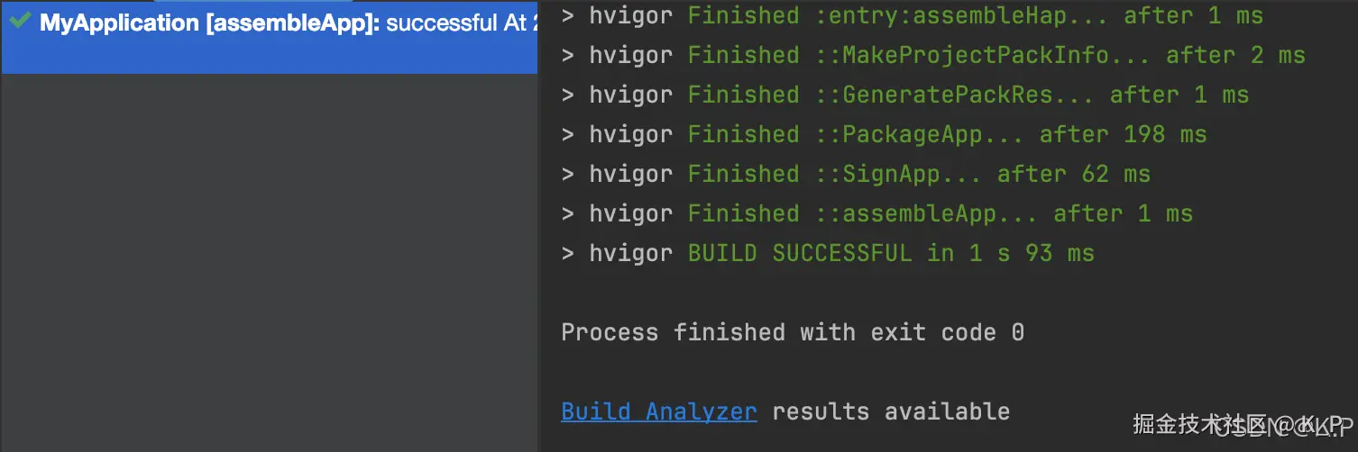Click the 'after 62 ms' duration text
The width and height of the screenshot is (1358, 452).
tap(1073, 174)
